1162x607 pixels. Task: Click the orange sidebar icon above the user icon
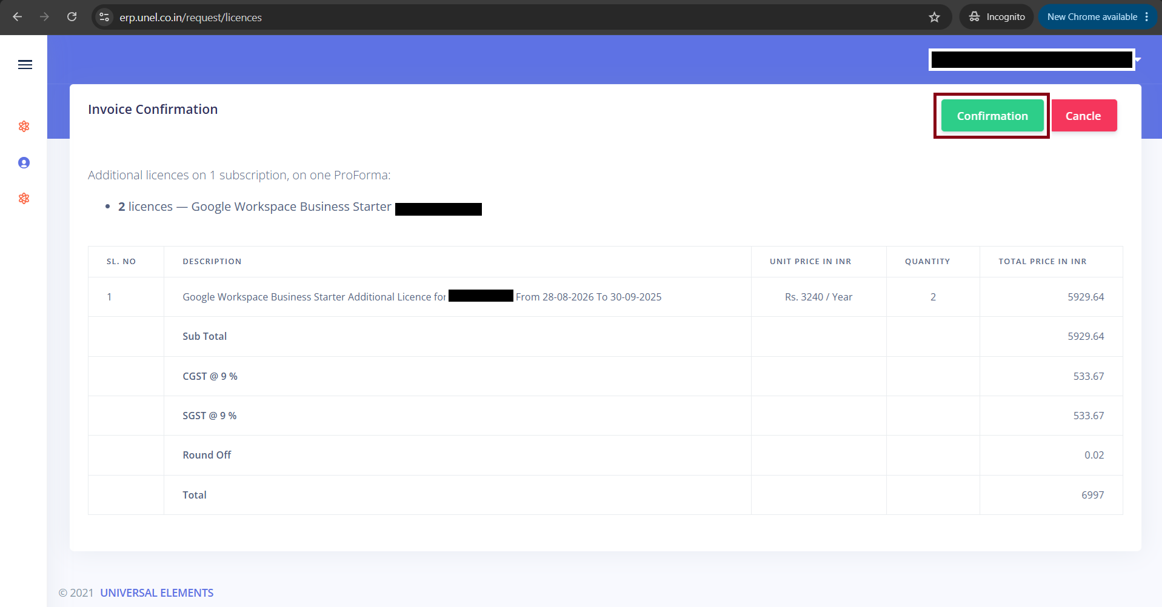[24, 126]
